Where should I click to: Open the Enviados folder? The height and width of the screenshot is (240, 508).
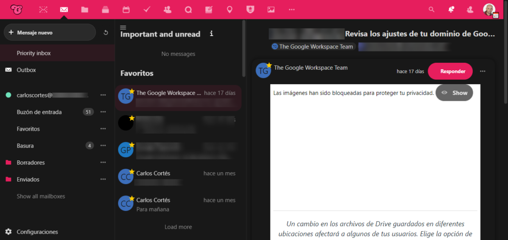28,179
